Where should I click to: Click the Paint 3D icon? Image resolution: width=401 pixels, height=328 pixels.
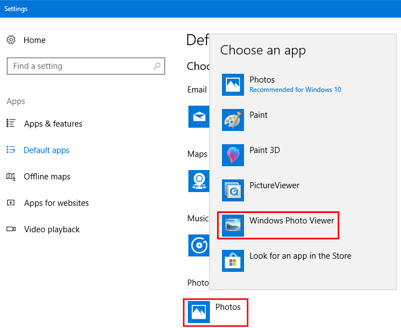pos(232,155)
